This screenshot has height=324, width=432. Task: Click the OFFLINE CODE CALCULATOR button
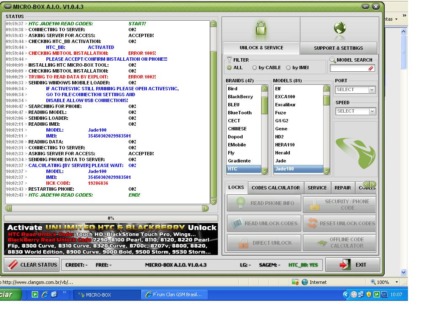tap(339, 243)
